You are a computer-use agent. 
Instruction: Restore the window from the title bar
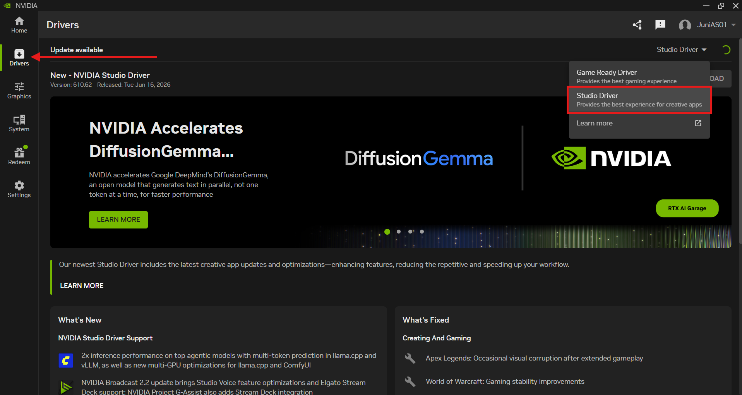[x=721, y=5]
